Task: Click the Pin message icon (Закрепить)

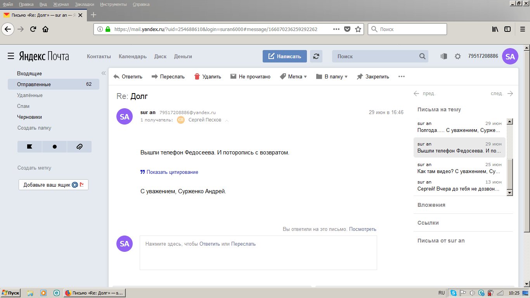Action: tap(360, 76)
